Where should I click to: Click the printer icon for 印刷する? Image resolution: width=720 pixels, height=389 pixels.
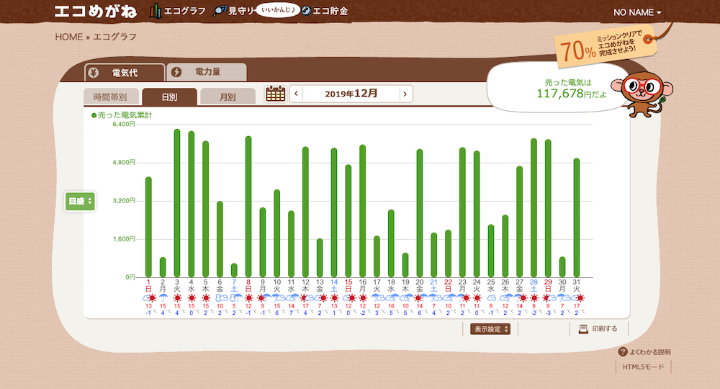pos(583,328)
